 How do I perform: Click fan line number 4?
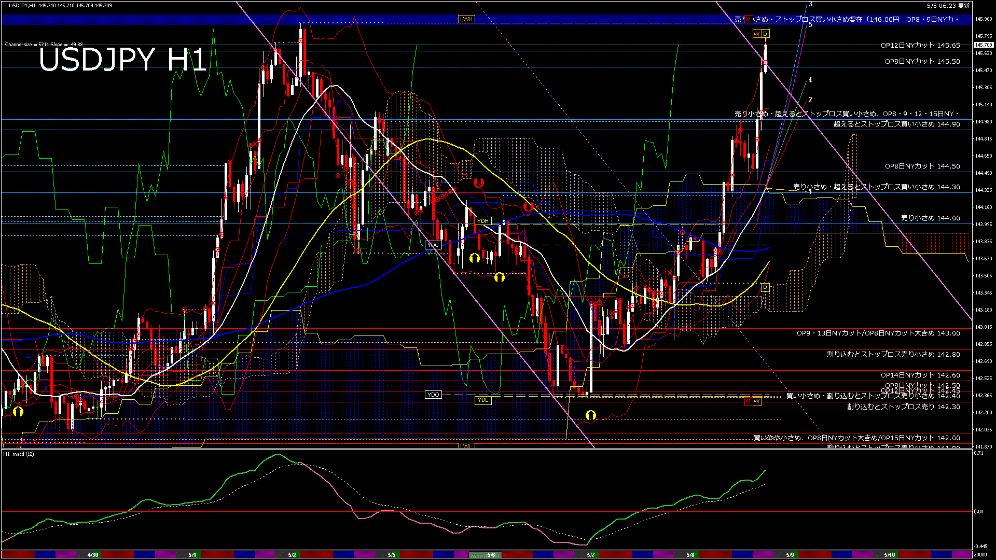tap(810, 80)
